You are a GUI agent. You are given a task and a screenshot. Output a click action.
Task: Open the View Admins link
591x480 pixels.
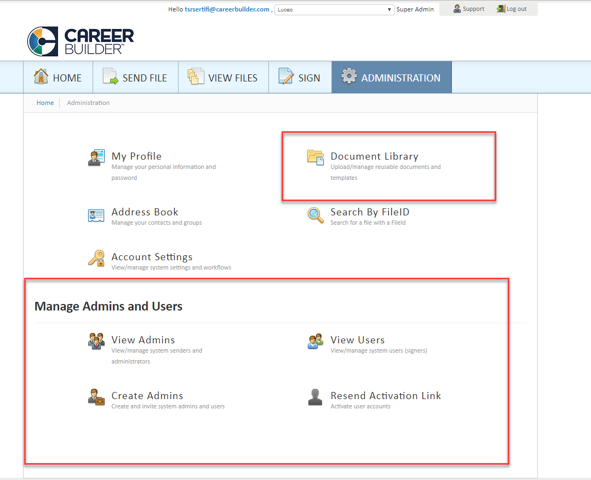point(143,339)
